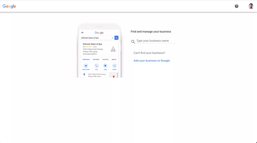
Task: Click the hamburger menu in phone mockup
Action: coord(82,33)
